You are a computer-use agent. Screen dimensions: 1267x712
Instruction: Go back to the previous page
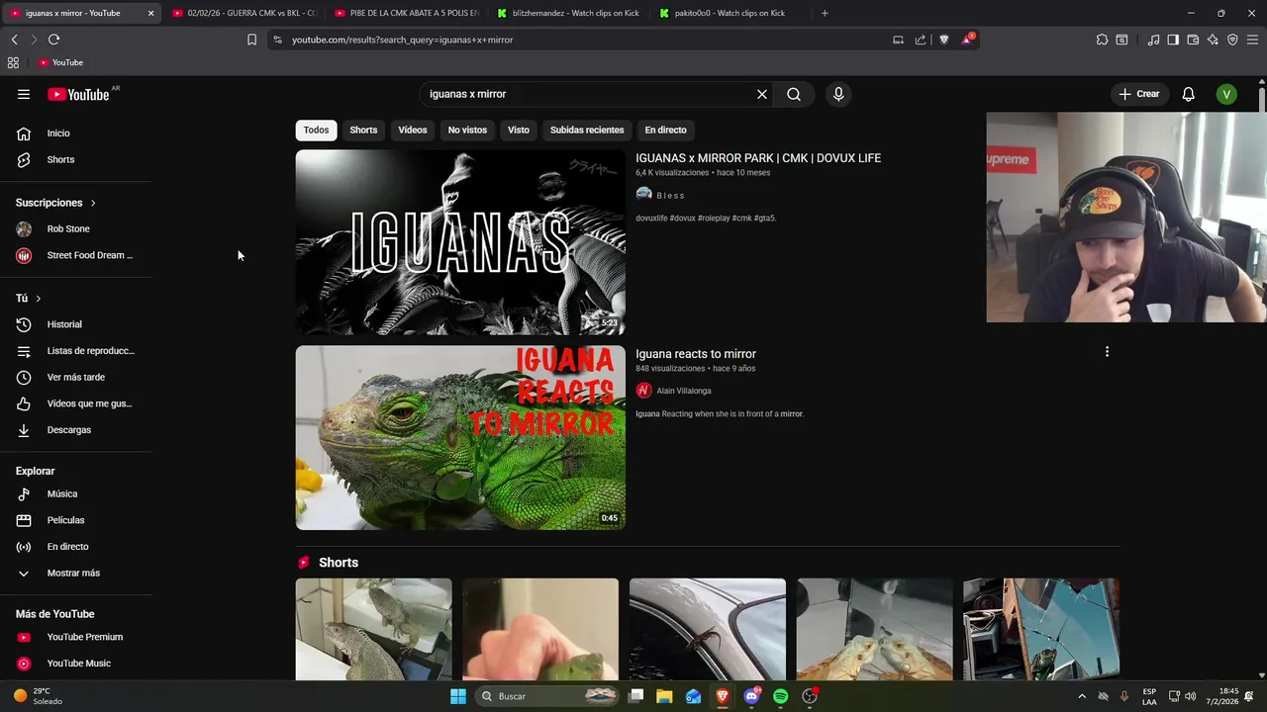pyautogui.click(x=14, y=40)
